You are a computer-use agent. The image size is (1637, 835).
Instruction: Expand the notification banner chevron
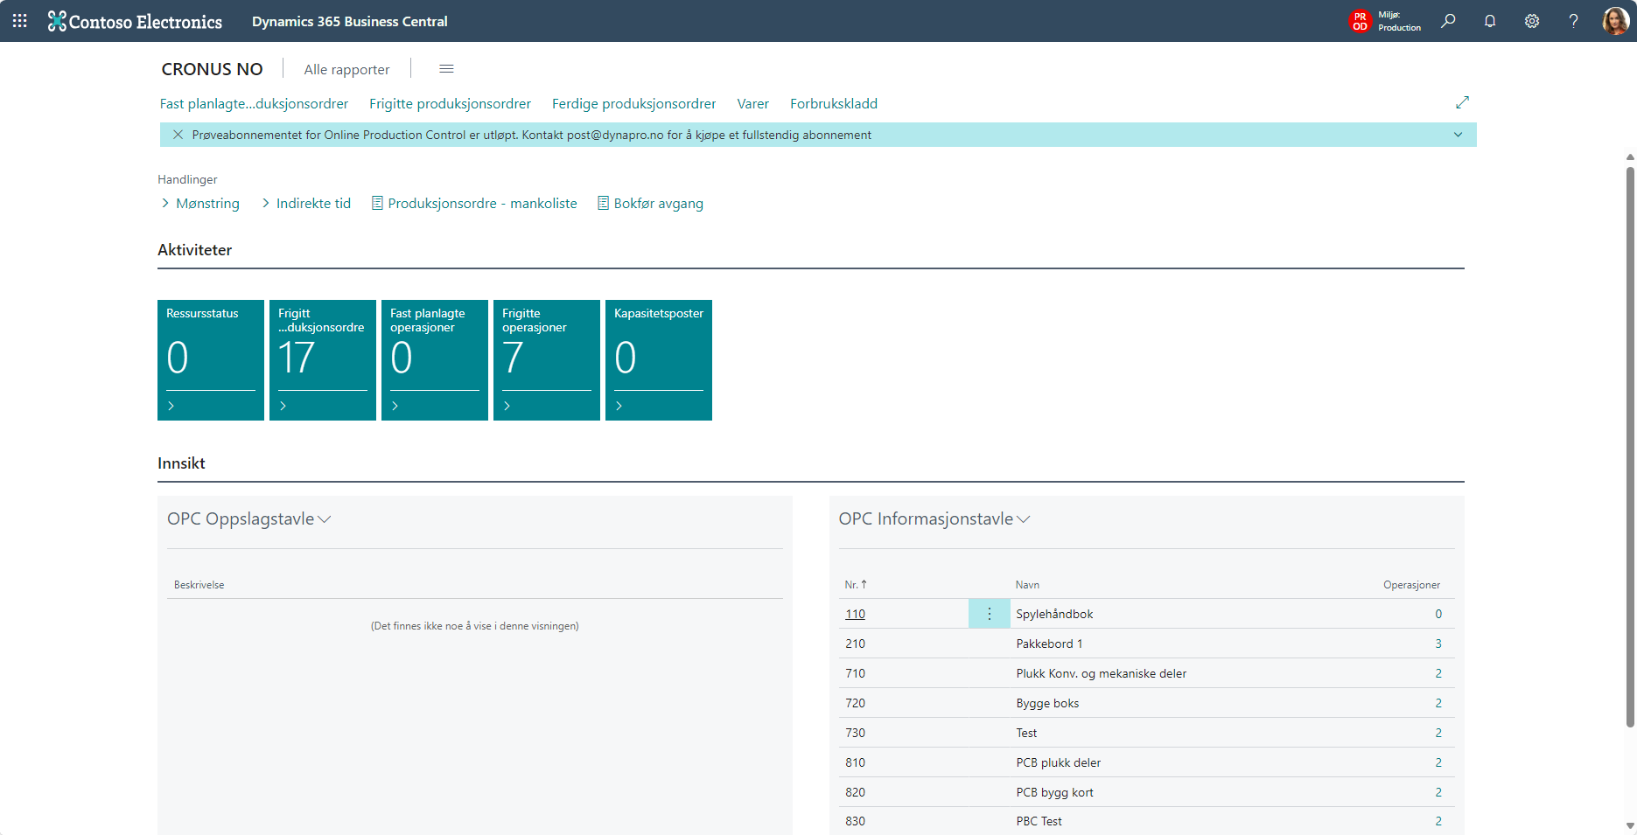(x=1458, y=135)
